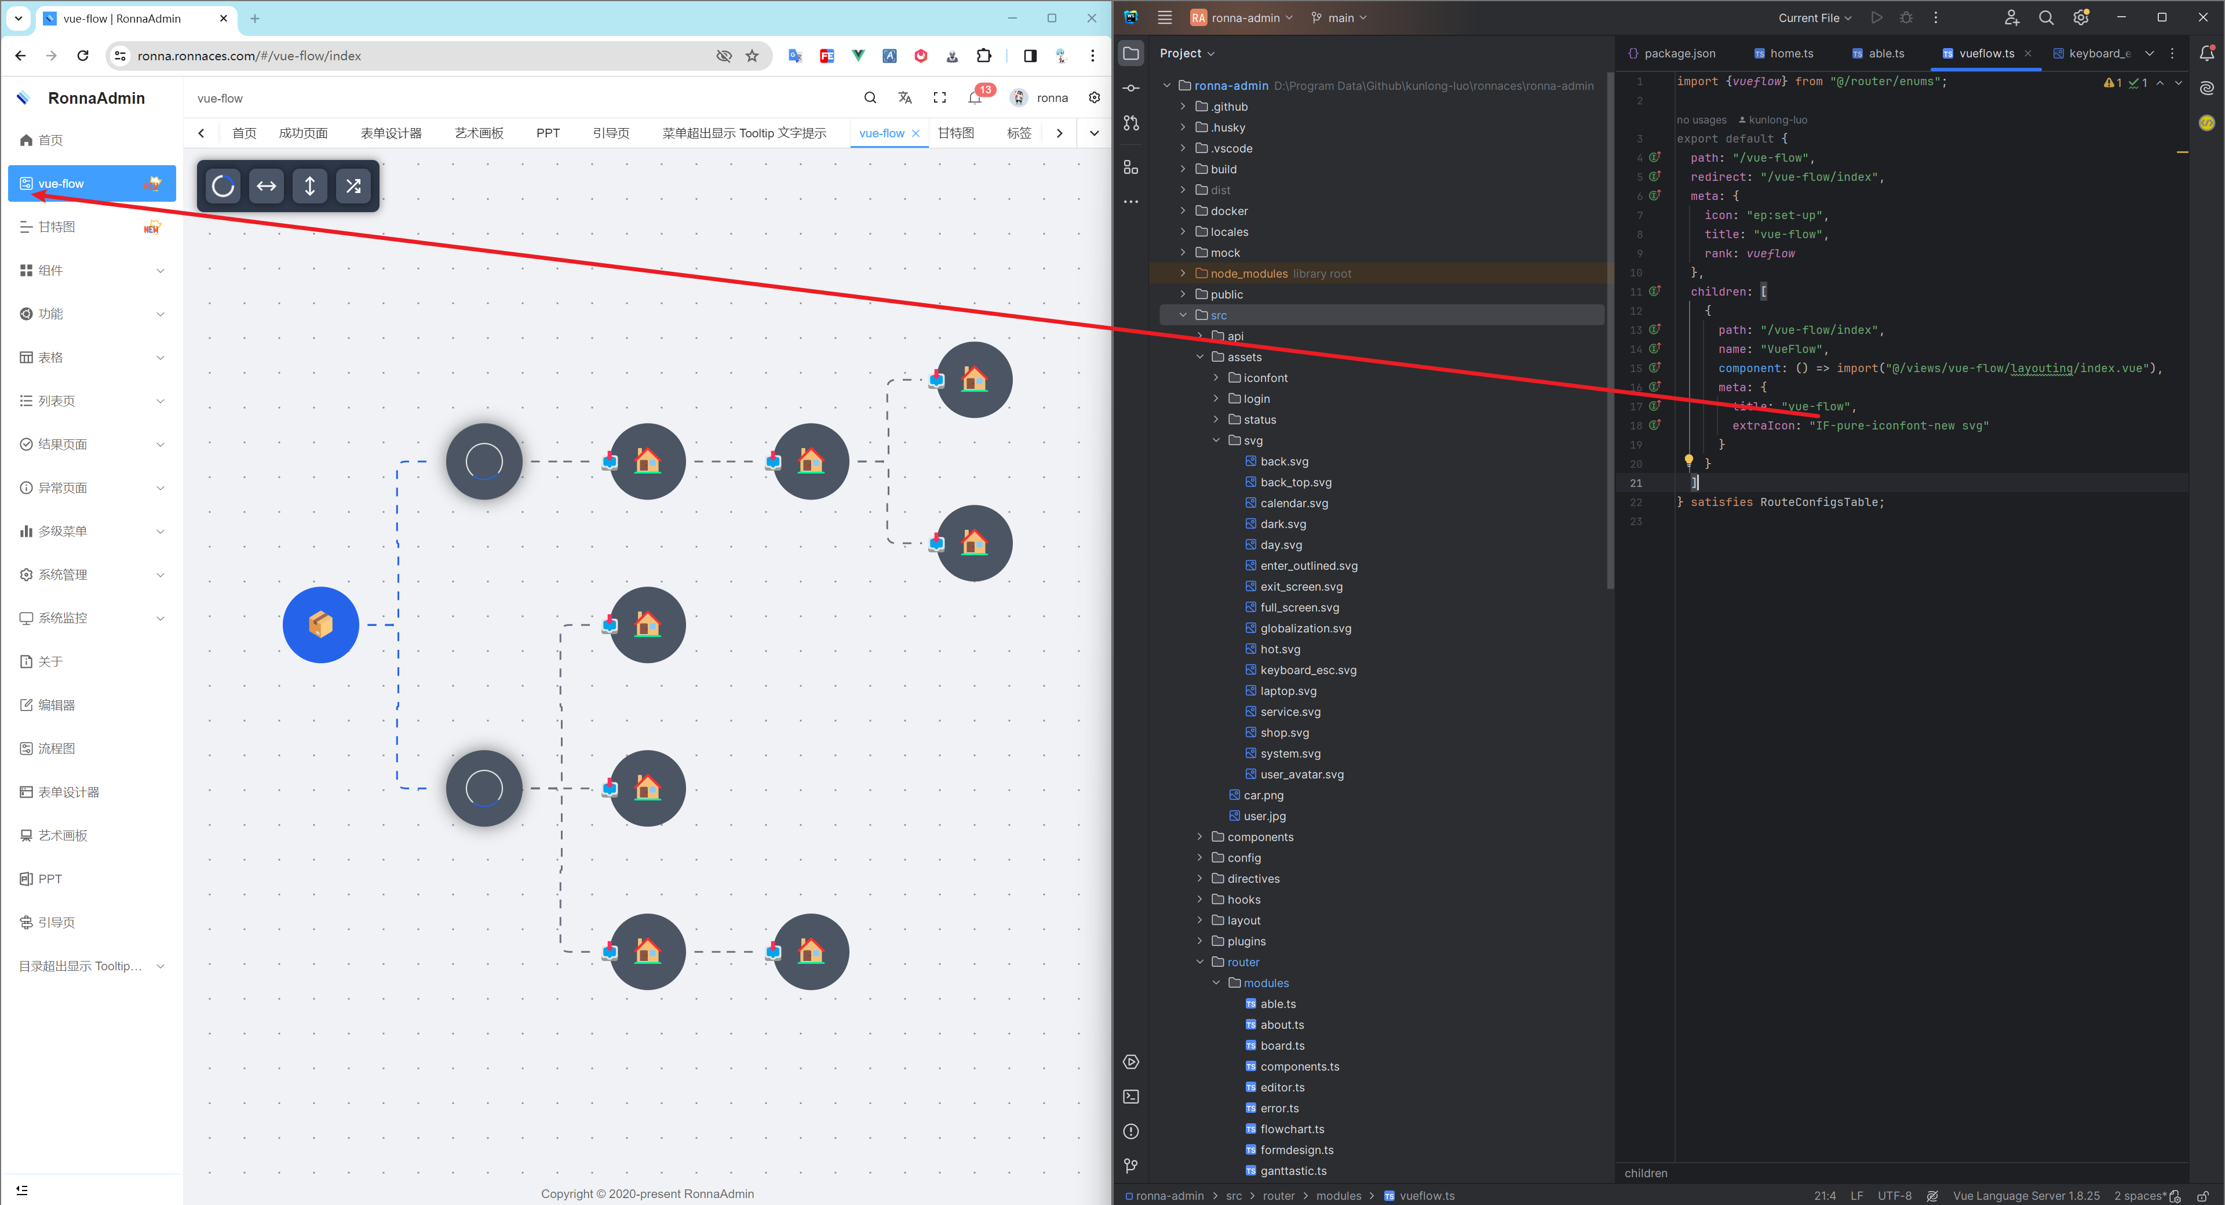This screenshot has width=2225, height=1205.
Task: Open the home.ts editor tab
Action: [x=1783, y=53]
